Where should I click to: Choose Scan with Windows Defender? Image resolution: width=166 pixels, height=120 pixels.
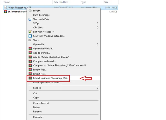[x=49, y=36]
